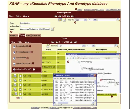Toggle the select-all checkbox below the trait rows
The height and width of the screenshot is (109, 130).
21,98
